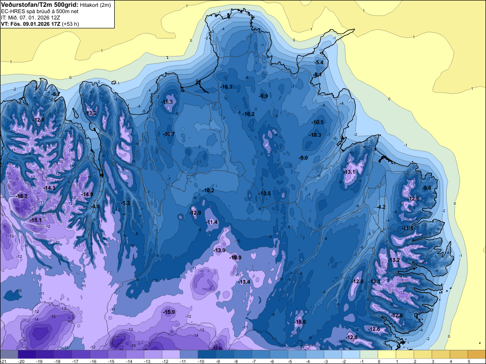Click the -9.0 temperature value
The width and height of the screenshot is (486, 364).
[x=303, y=158]
